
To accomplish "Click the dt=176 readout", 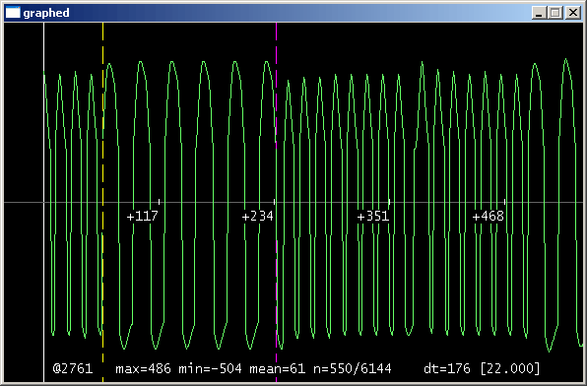I will click(447, 369).
